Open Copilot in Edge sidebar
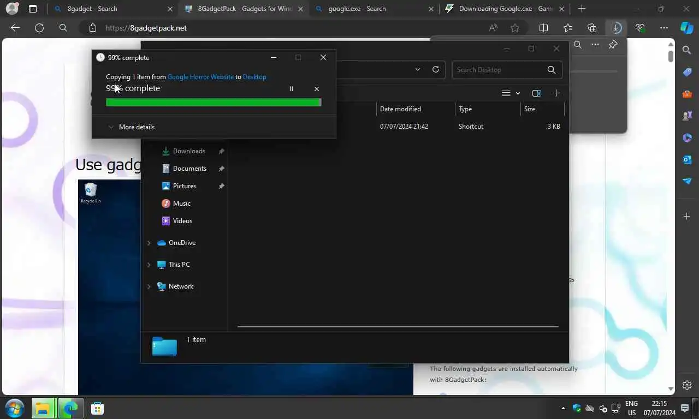699x419 pixels. (687, 28)
